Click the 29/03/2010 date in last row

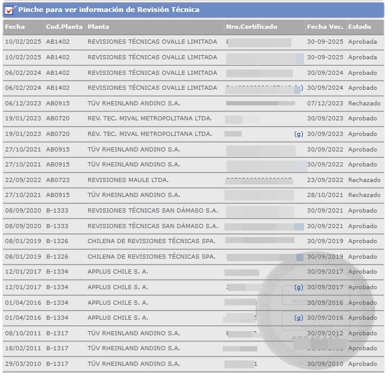[23, 364]
